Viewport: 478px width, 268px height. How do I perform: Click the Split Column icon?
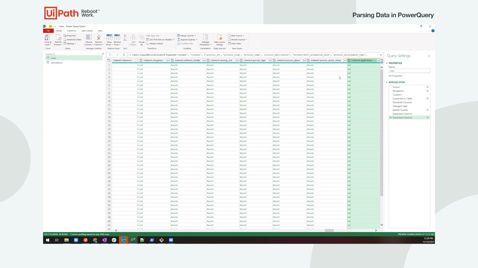133,37
